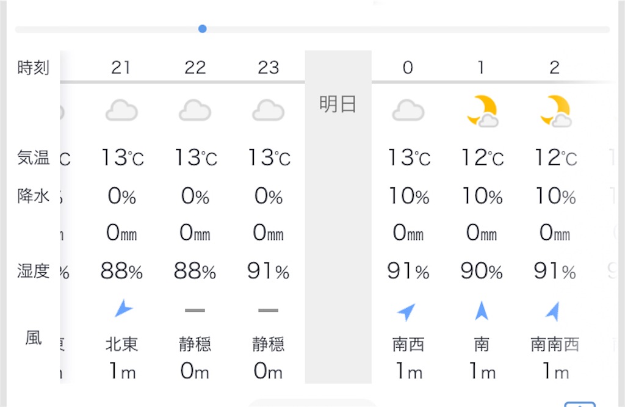Image resolution: width=625 pixels, height=407 pixels.
Task: Select the moon-and-cloud icon under 1 o'clock
Action: 482,111
